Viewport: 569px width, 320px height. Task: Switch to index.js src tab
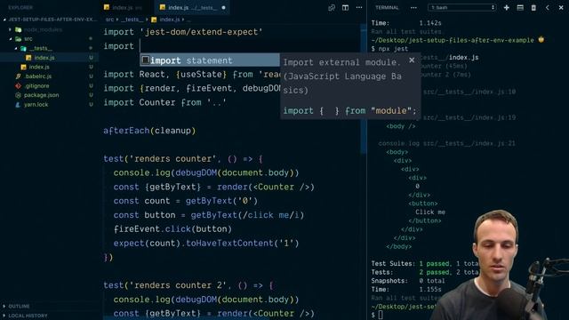(126, 8)
